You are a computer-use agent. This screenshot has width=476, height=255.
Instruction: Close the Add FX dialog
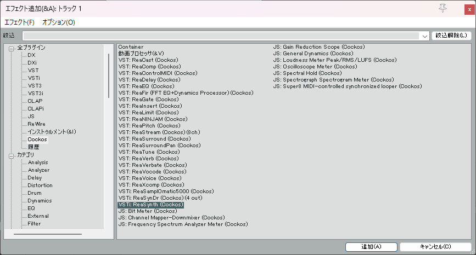[x=469, y=9]
